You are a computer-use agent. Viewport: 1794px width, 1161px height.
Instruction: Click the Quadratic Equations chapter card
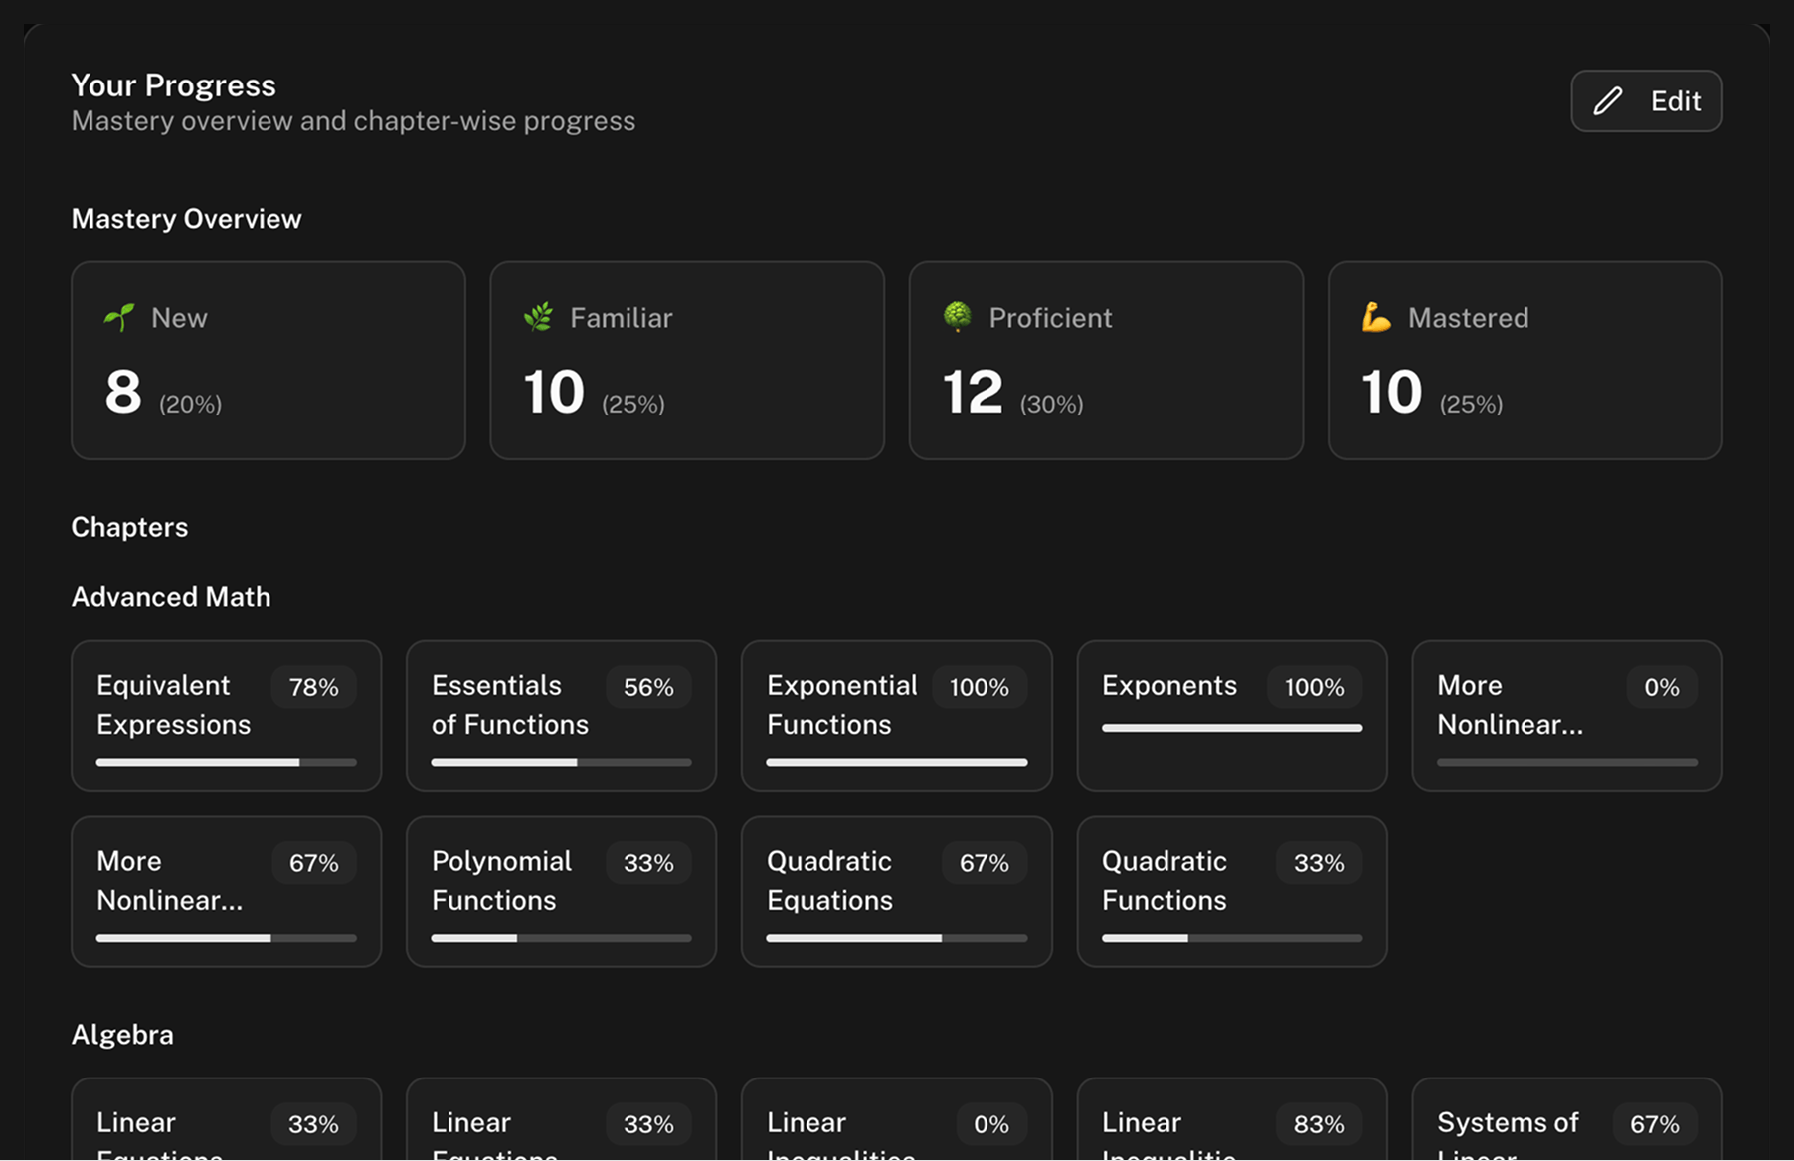point(896,891)
